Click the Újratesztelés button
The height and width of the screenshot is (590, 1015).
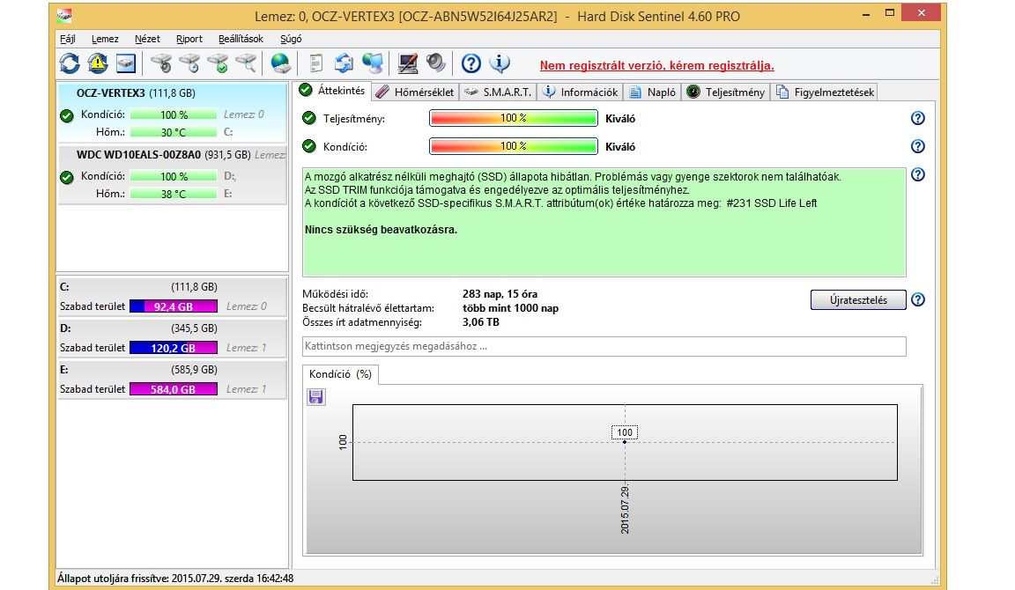(x=858, y=299)
